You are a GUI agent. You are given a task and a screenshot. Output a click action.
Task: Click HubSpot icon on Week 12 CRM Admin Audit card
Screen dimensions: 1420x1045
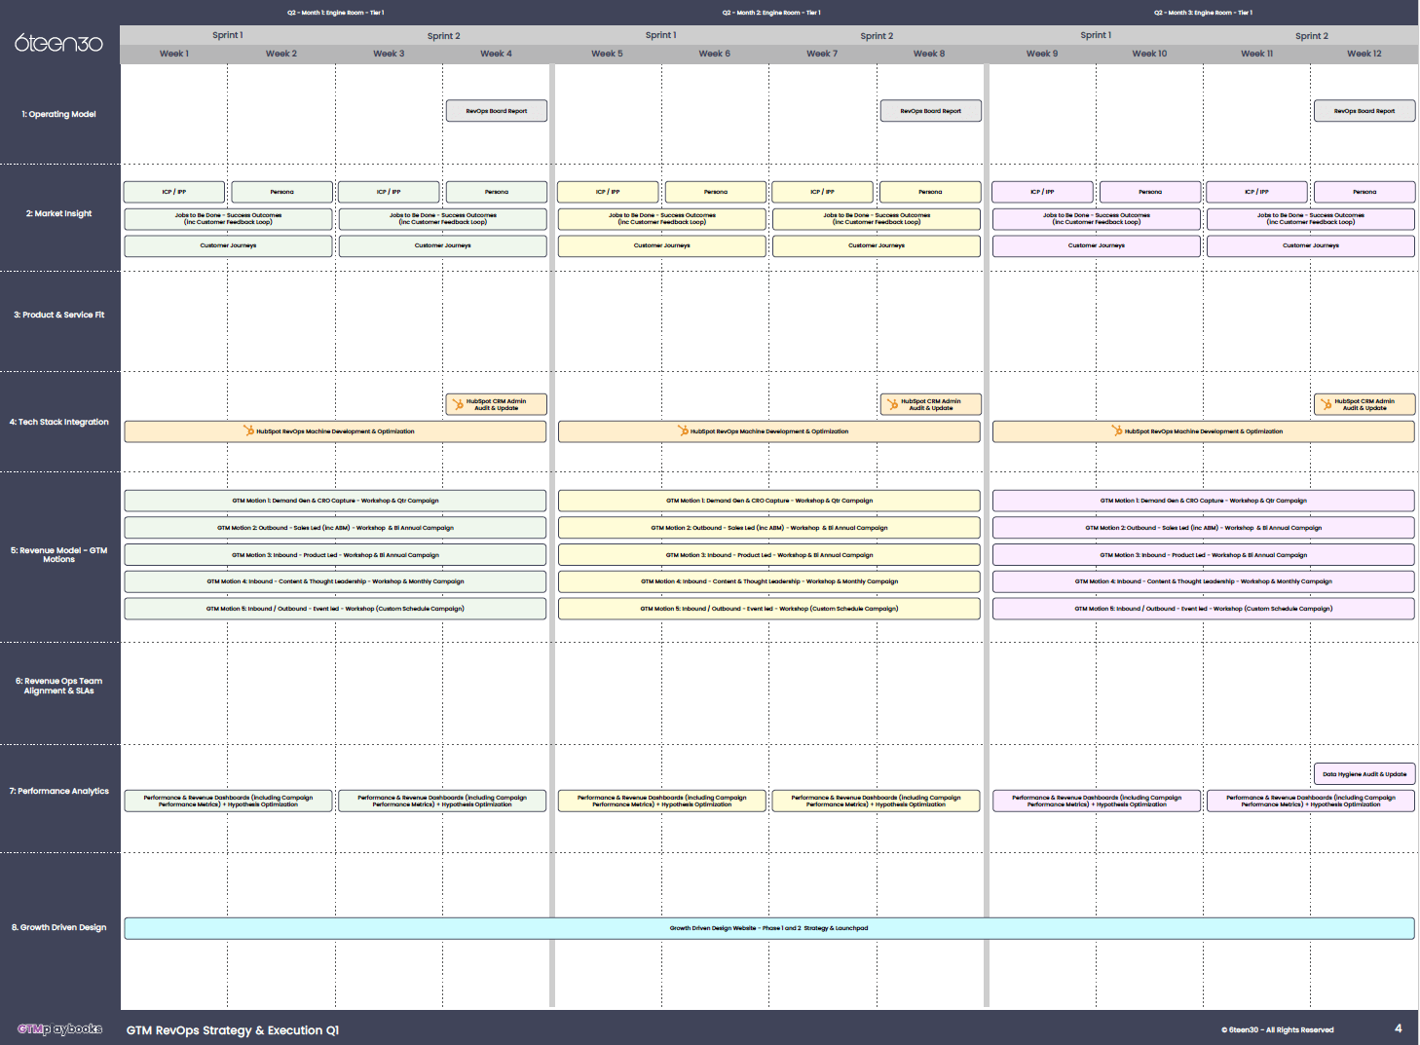[x=1327, y=404]
